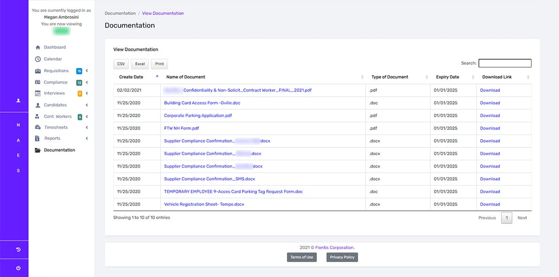Click the Search input field
This screenshot has height=277, width=559.
[x=505, y=63]
